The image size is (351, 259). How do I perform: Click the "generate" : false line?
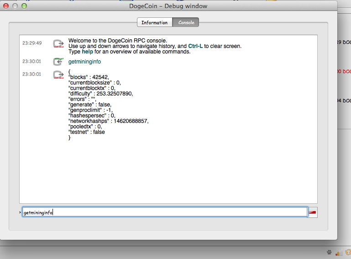90,105
